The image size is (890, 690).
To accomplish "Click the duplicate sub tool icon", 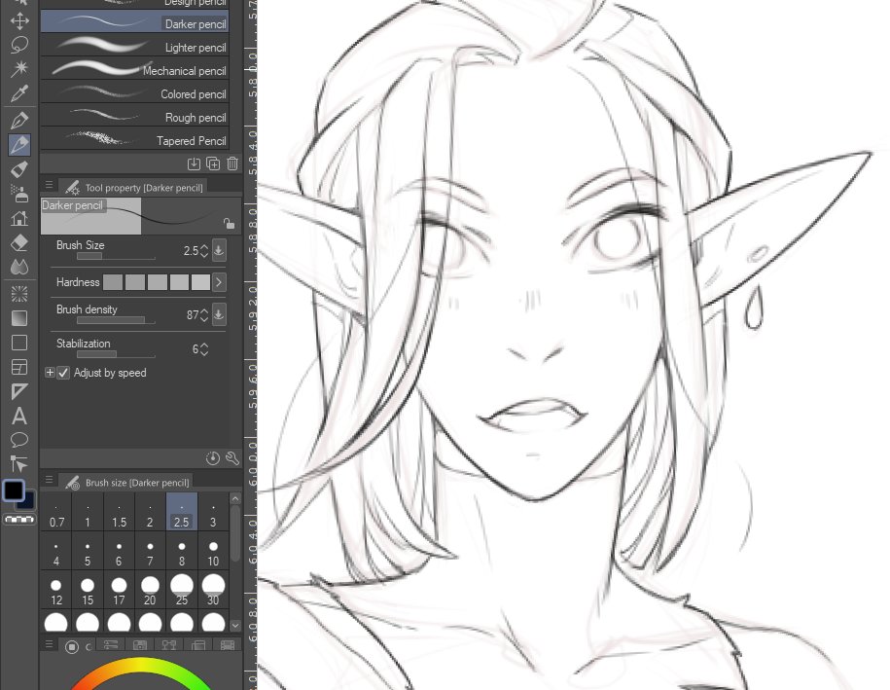I will click(213, 164).
